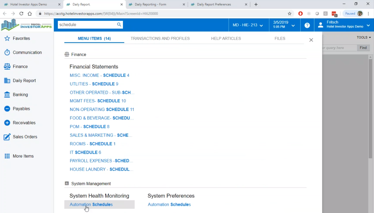
Task: Reload the browser page
Action: [x=21, y=14]
